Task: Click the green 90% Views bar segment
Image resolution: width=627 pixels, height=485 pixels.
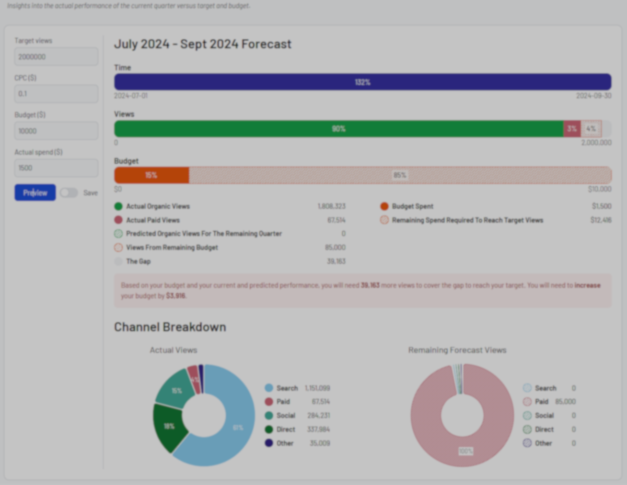Action: click(339, 129)
